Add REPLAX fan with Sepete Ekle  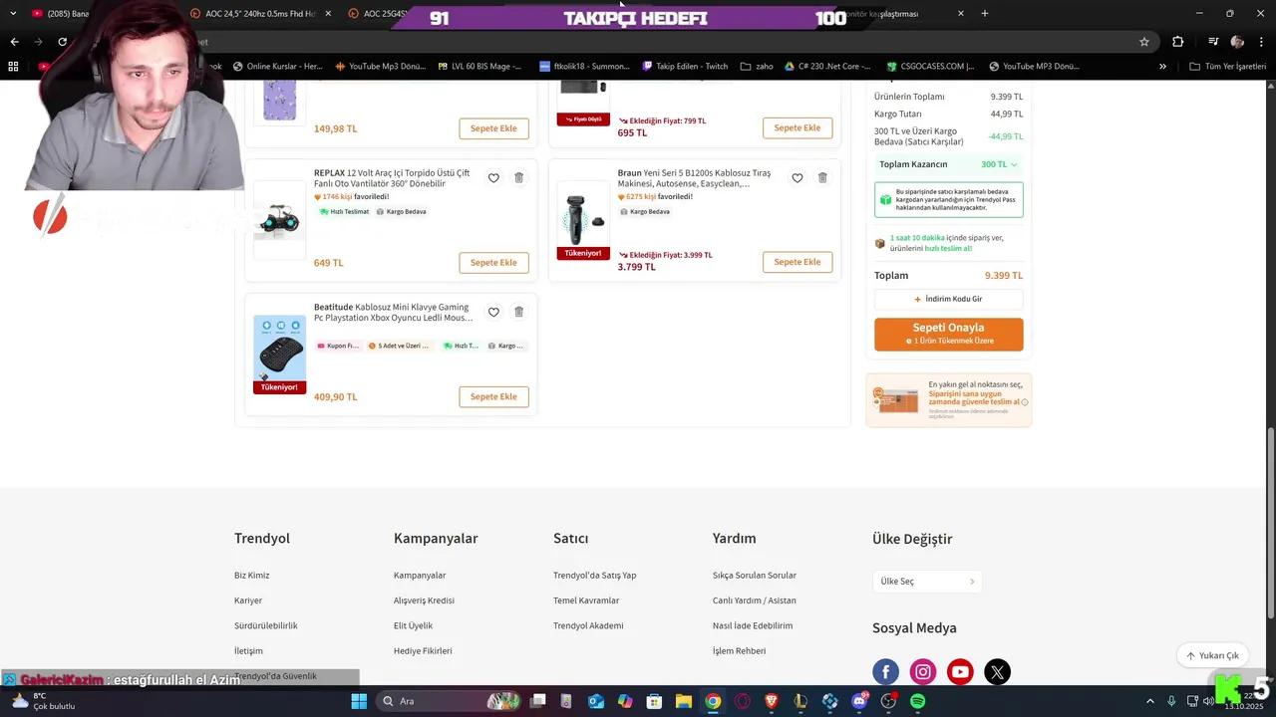tap(493, 263)
